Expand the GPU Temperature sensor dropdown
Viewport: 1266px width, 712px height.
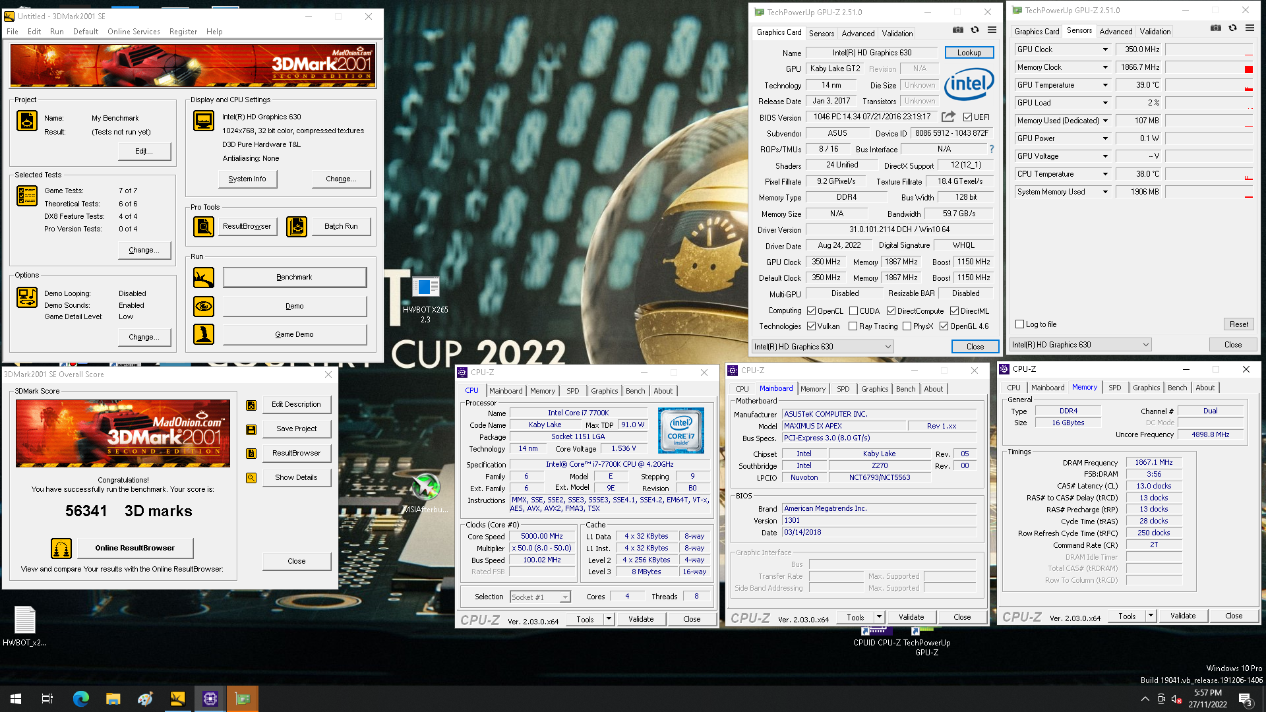click(1105, 85)
